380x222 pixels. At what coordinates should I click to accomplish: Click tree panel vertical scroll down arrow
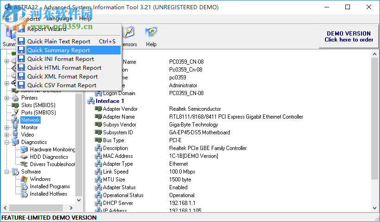[79, 200]
